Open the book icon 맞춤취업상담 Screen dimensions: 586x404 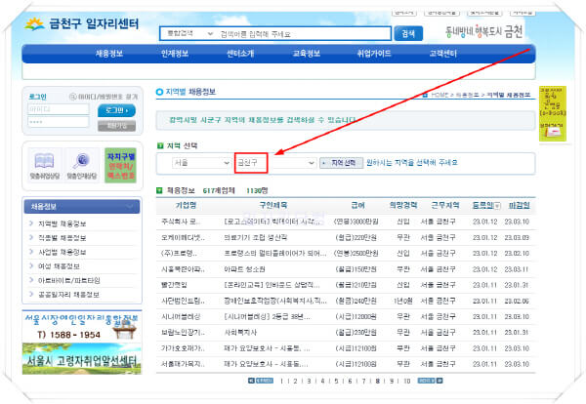45,166
